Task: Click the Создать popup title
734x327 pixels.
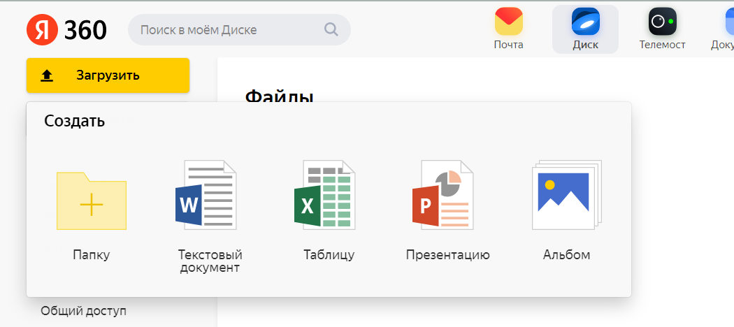Action: [74, 121]
